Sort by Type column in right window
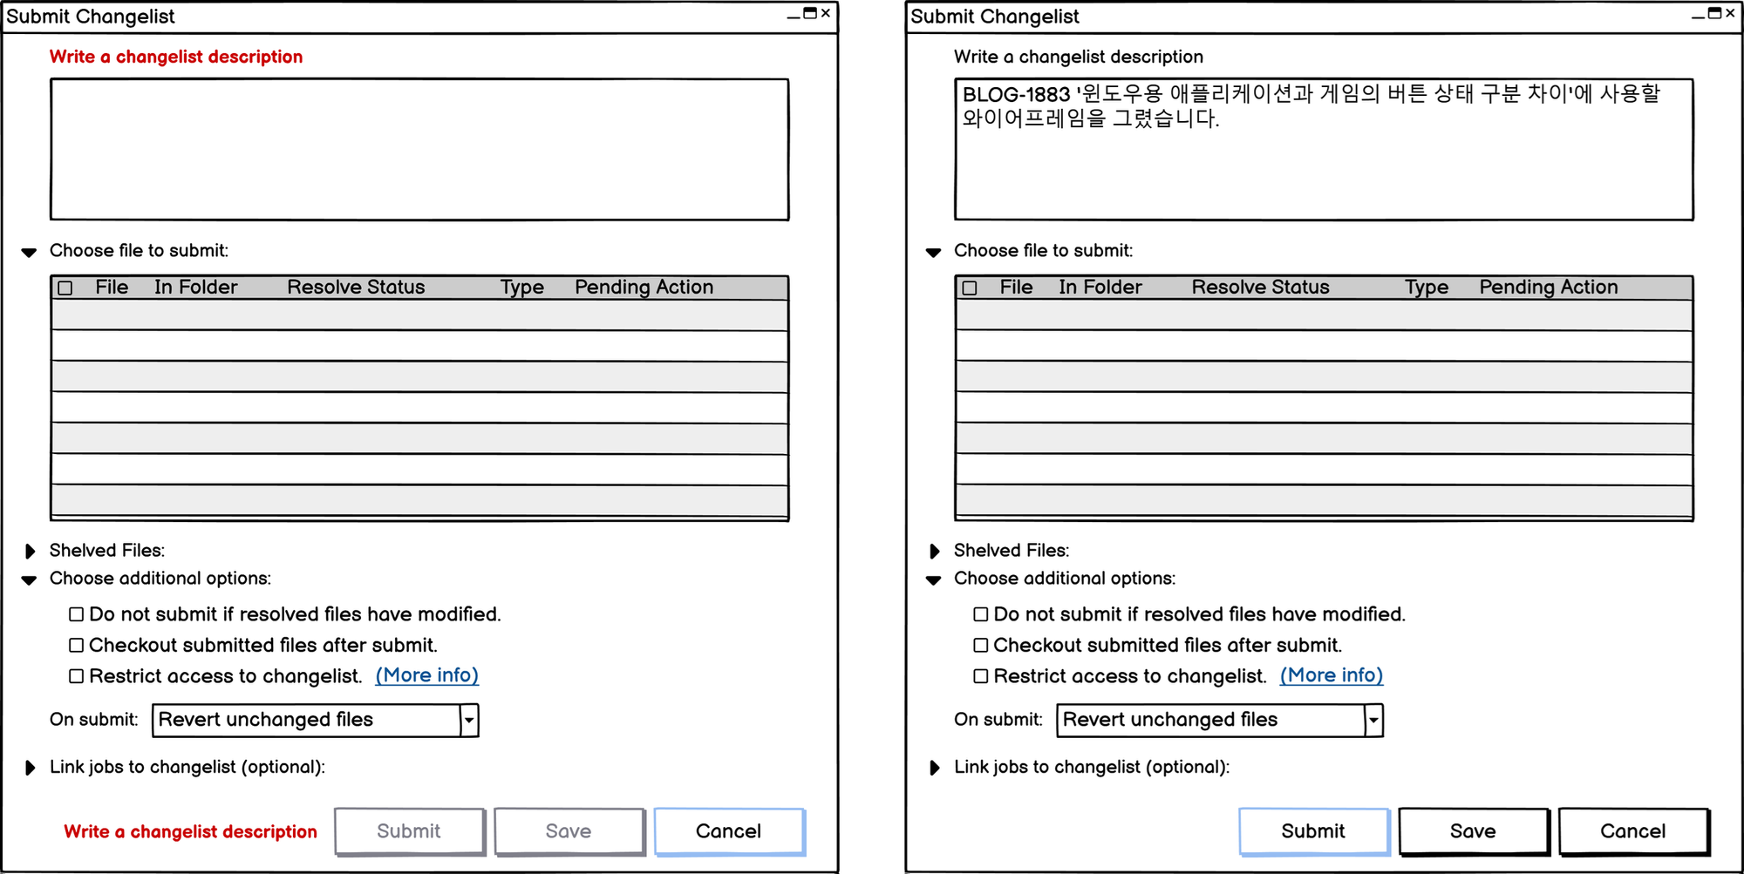1744x874 pixels. tap(1426, 288)
